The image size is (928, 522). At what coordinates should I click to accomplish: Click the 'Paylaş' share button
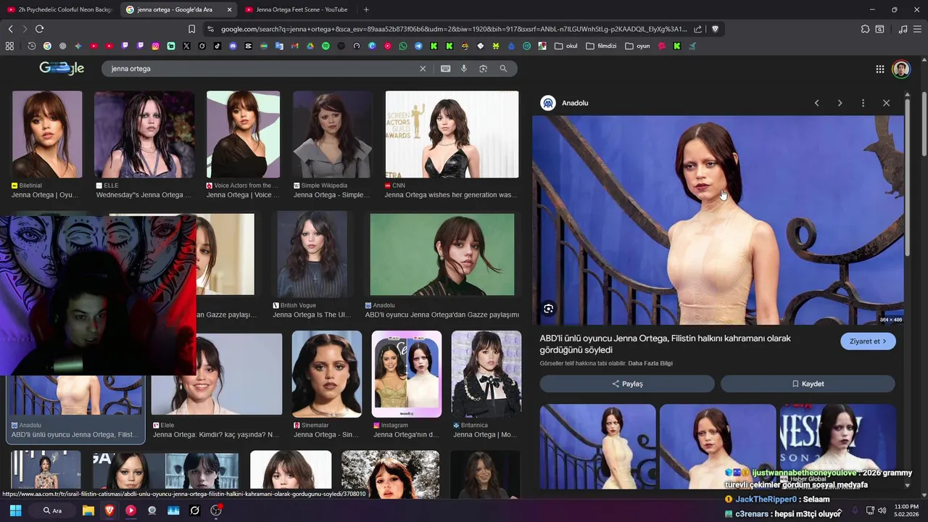(x=627, y=384)
